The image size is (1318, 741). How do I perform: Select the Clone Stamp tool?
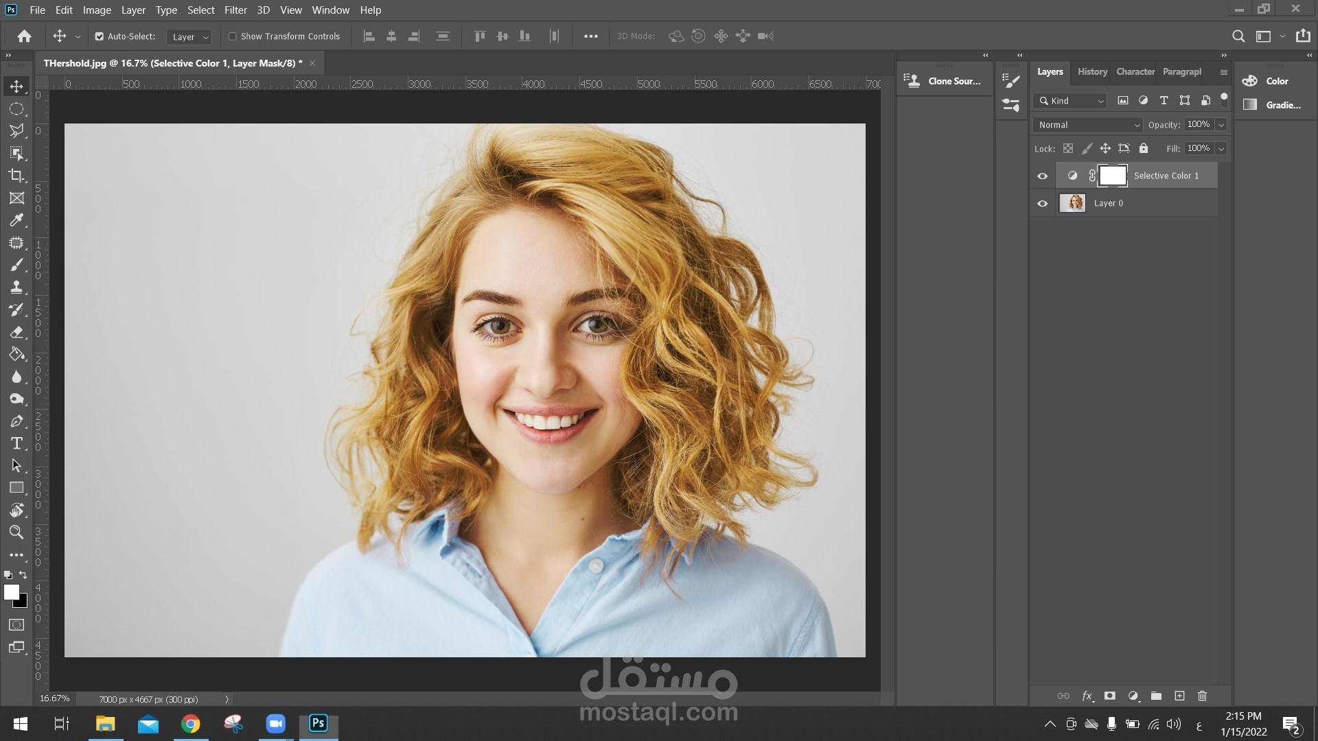pos(16,287)
